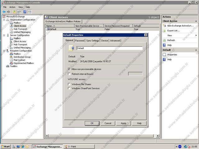Click the blue Help toolbar icon
The width and height of the screenshot is (199, 149).
click(25, 12)
